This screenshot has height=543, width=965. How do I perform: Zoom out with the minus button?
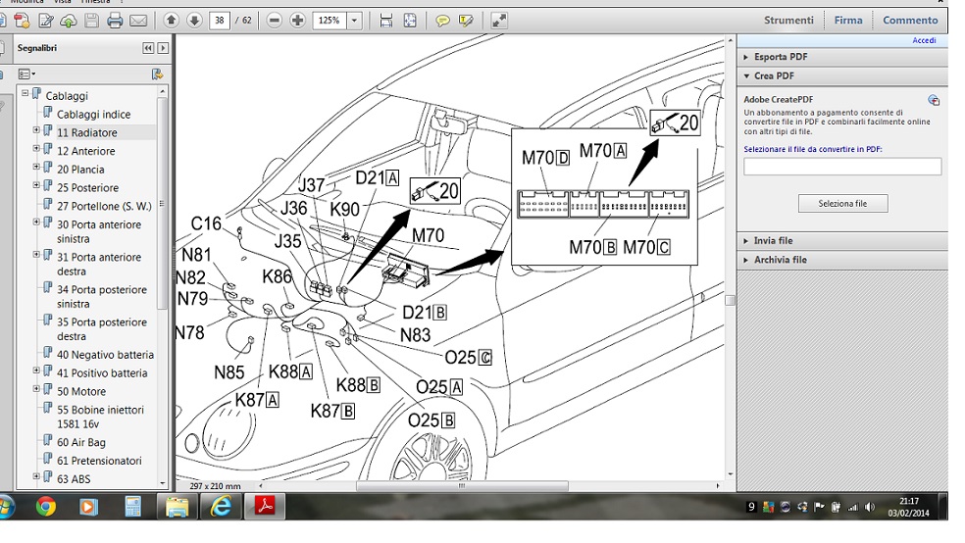click(275, 21)
